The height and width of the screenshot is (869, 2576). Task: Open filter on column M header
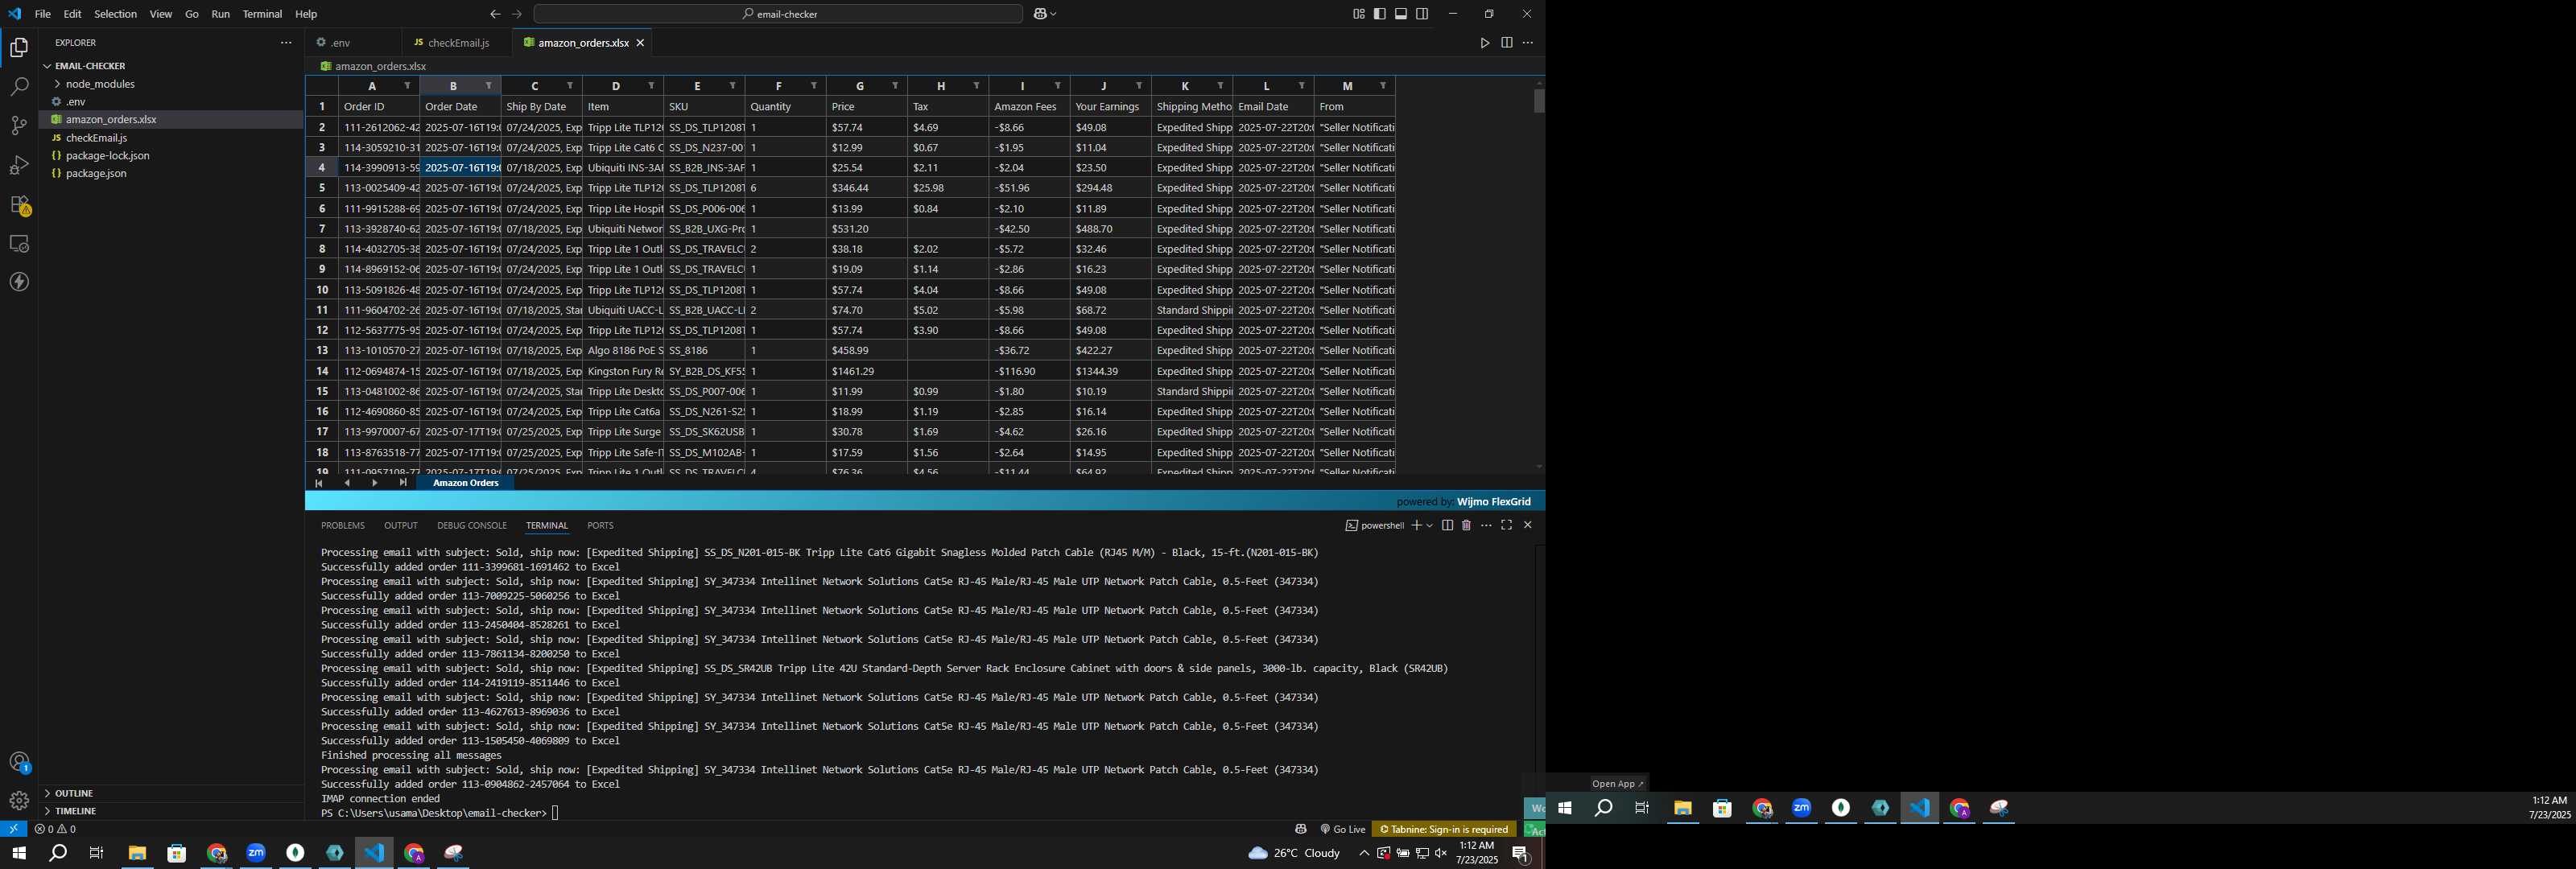pos(1383,86)
